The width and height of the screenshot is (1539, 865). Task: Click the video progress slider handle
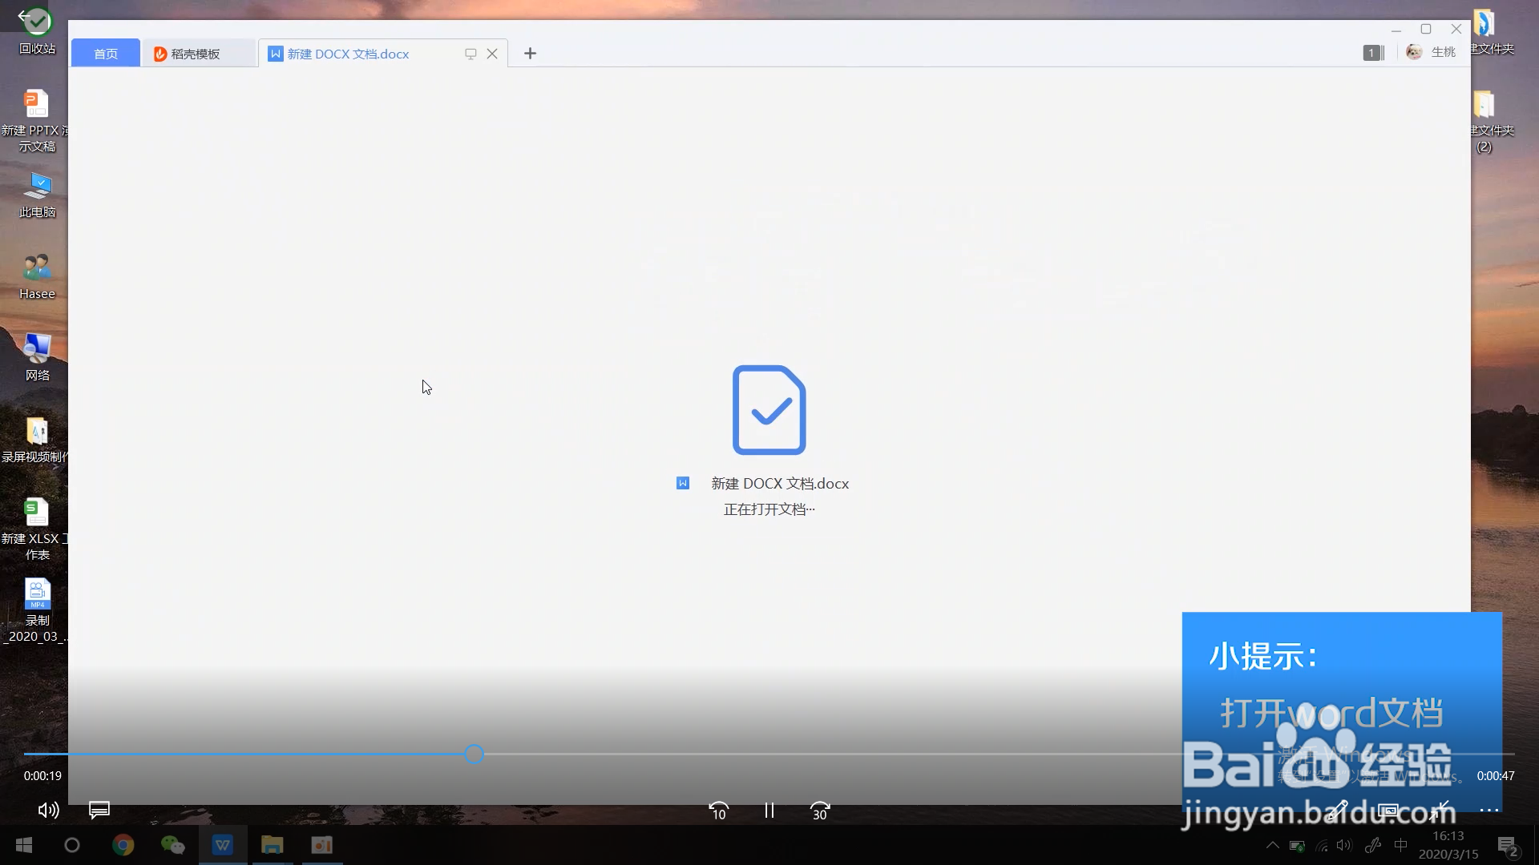[x=474, y=754]
